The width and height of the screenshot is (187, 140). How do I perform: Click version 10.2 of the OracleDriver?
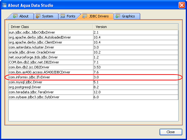pos(97,52)
